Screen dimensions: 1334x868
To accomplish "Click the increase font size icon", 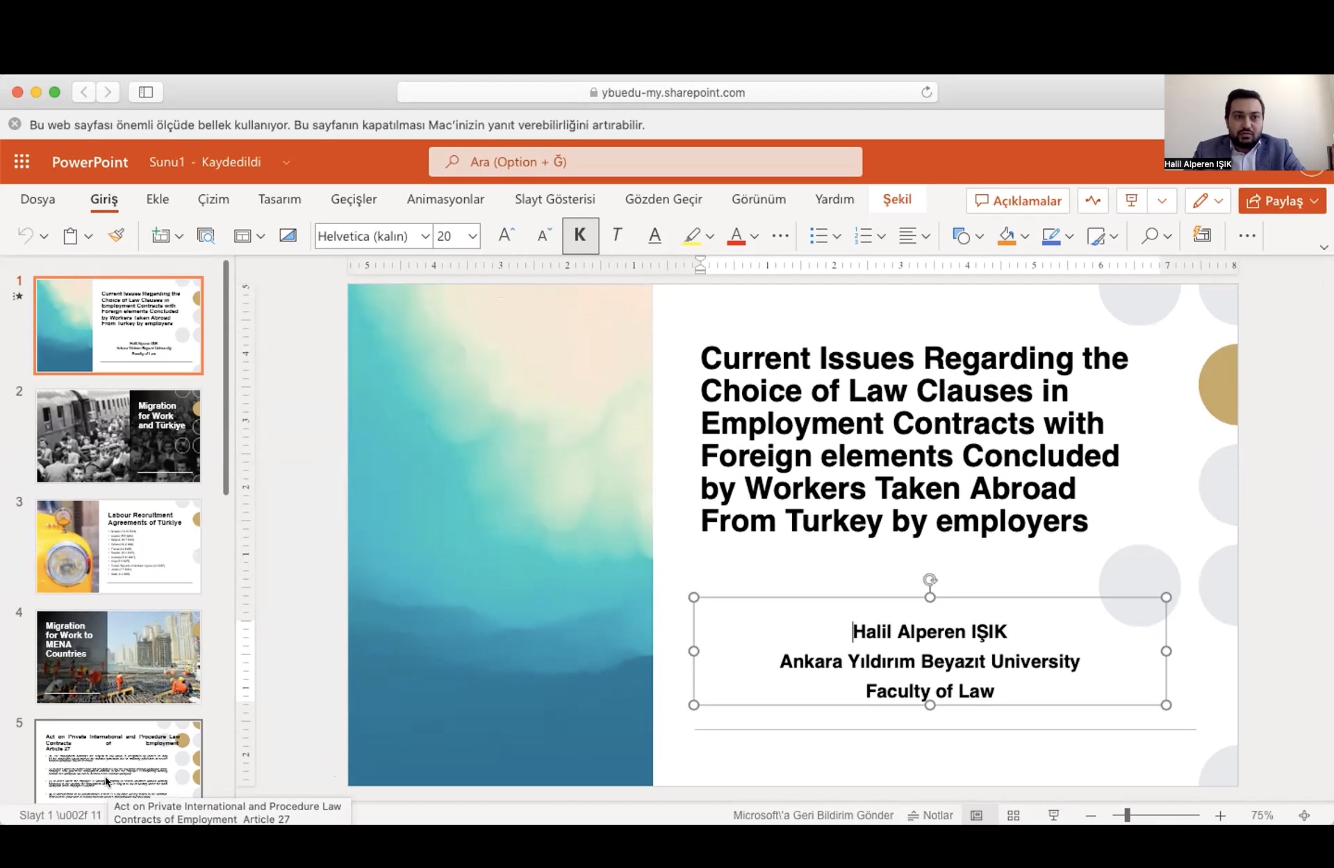I will [506, 236].
